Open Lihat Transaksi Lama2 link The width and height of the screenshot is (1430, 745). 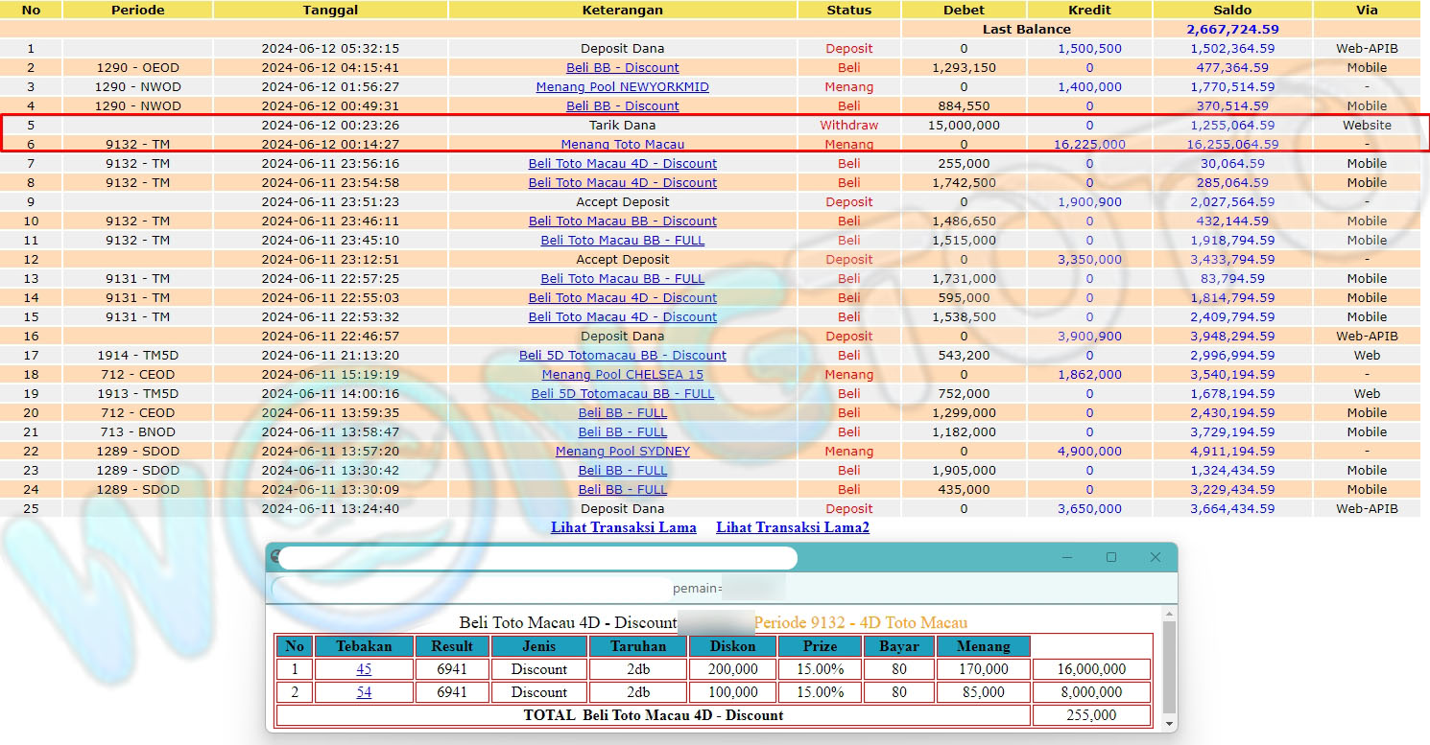tap(793, 527)
